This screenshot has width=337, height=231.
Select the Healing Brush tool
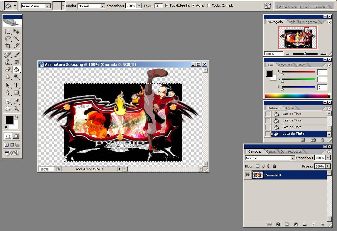8,55
